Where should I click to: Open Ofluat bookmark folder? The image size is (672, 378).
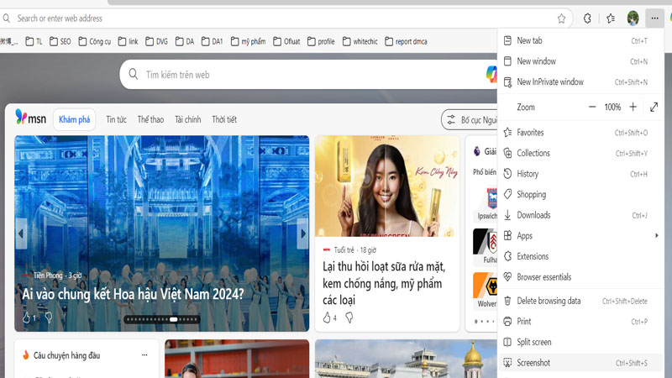click(286, 41)
